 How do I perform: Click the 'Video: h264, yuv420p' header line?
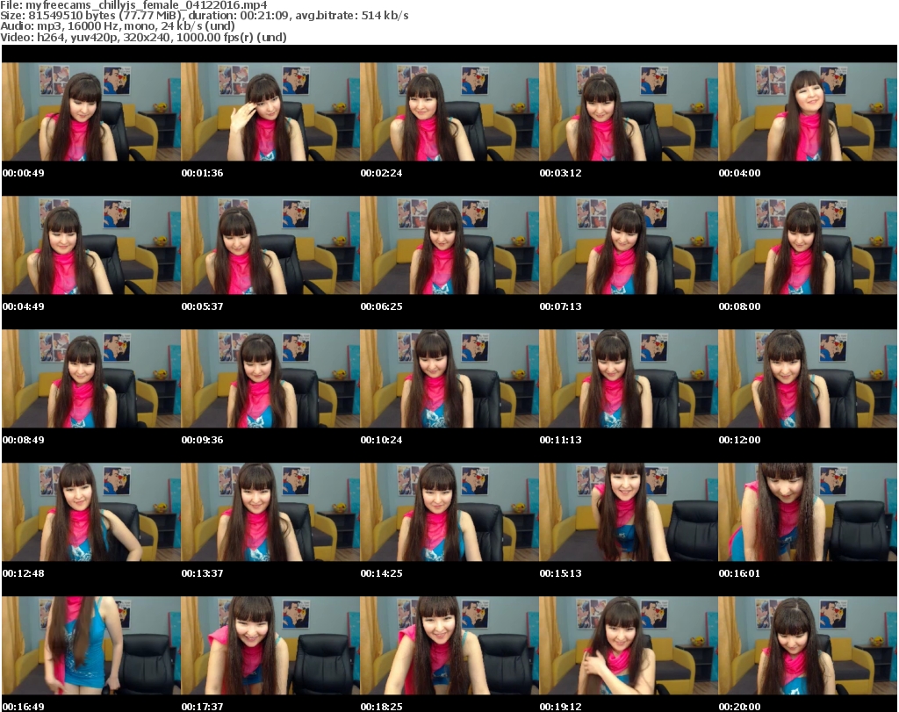click(x=143, y=37)
